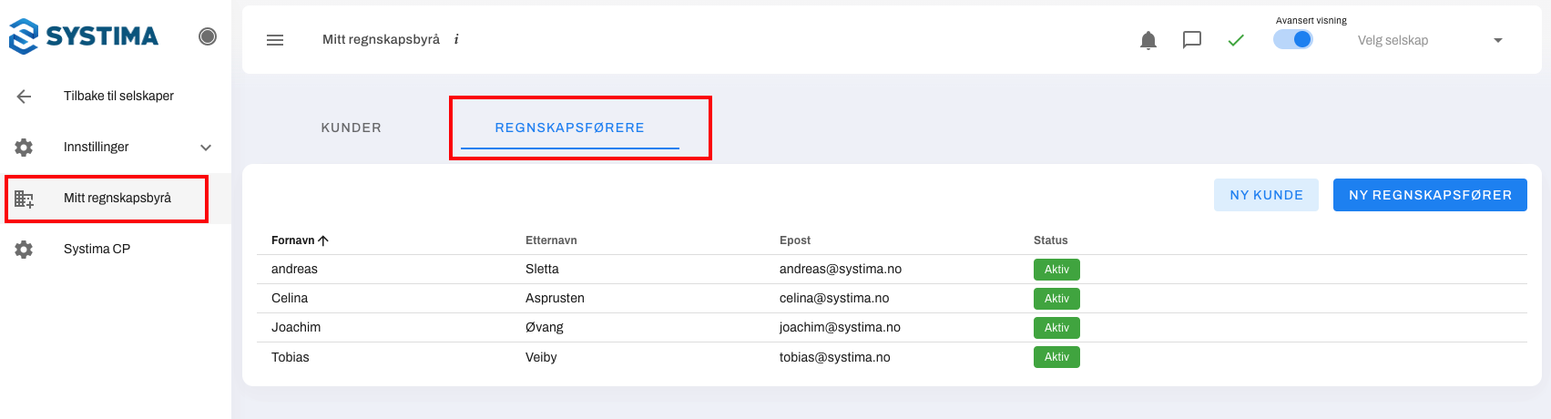1551x419 pixels.
Task: Switch to the KUNDER tab
Action: pyautogui.click(x=352, y=128)
